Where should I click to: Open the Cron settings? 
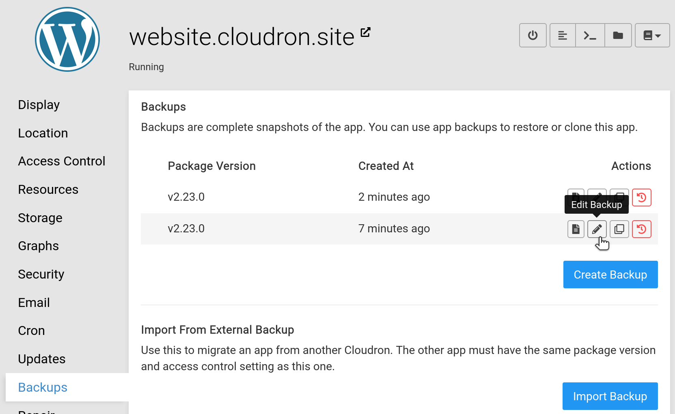click(31, 331)
